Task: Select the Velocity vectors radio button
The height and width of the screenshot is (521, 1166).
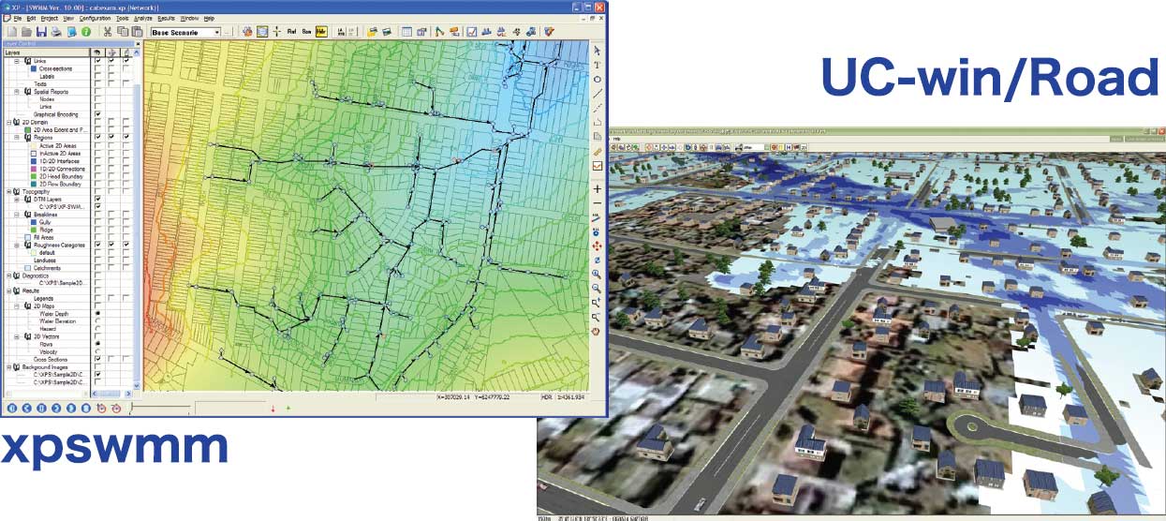Action: [x=98, y=351]
